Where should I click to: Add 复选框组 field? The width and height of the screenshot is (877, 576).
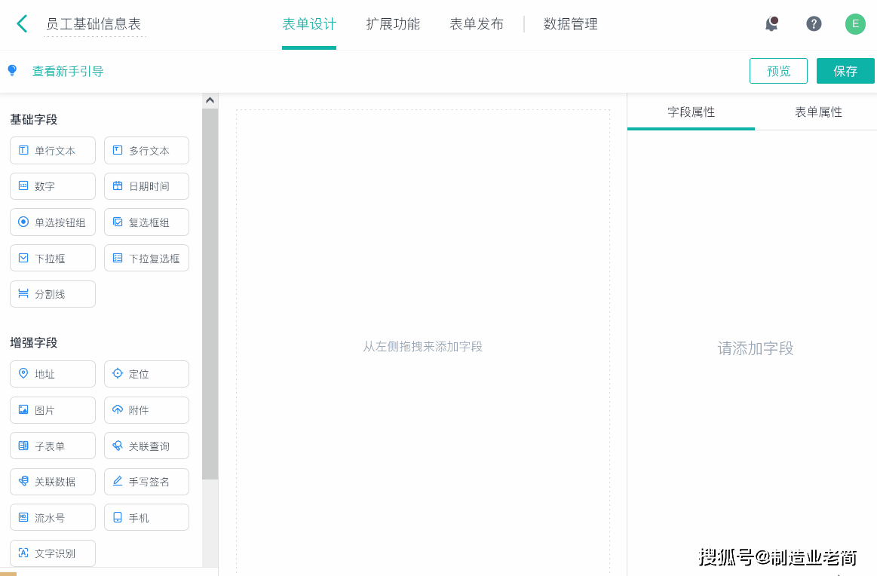pyautogui.click(x=146, y=222)
